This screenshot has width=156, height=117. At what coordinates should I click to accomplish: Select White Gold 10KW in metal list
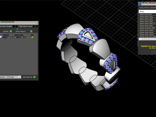(147, 32)
